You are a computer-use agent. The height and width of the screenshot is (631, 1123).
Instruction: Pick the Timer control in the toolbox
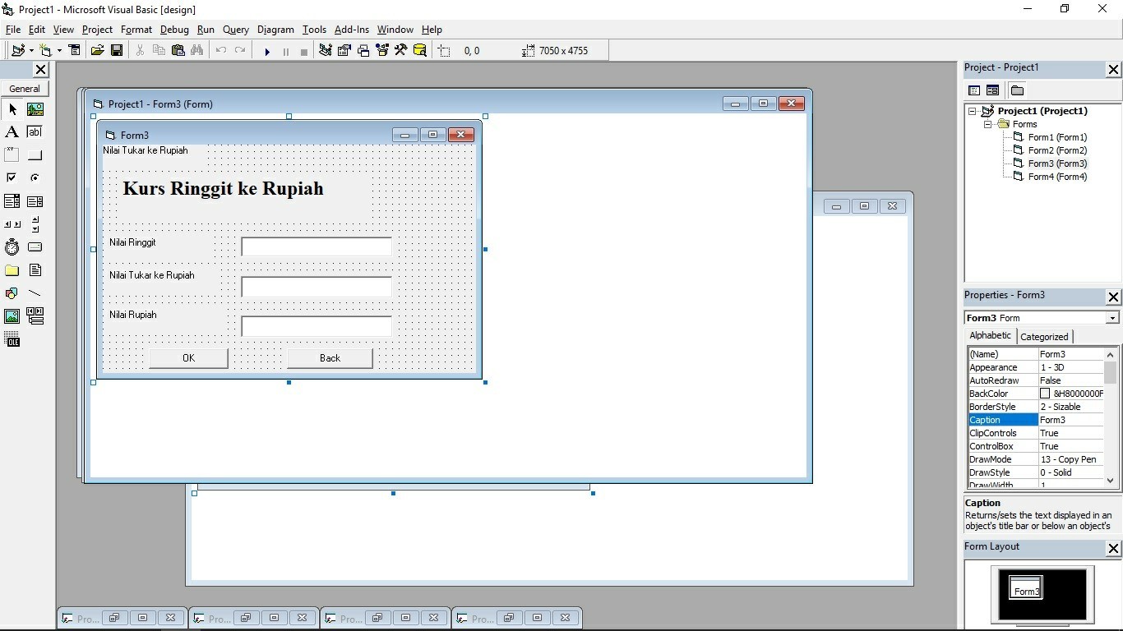[x=12, y=246]
